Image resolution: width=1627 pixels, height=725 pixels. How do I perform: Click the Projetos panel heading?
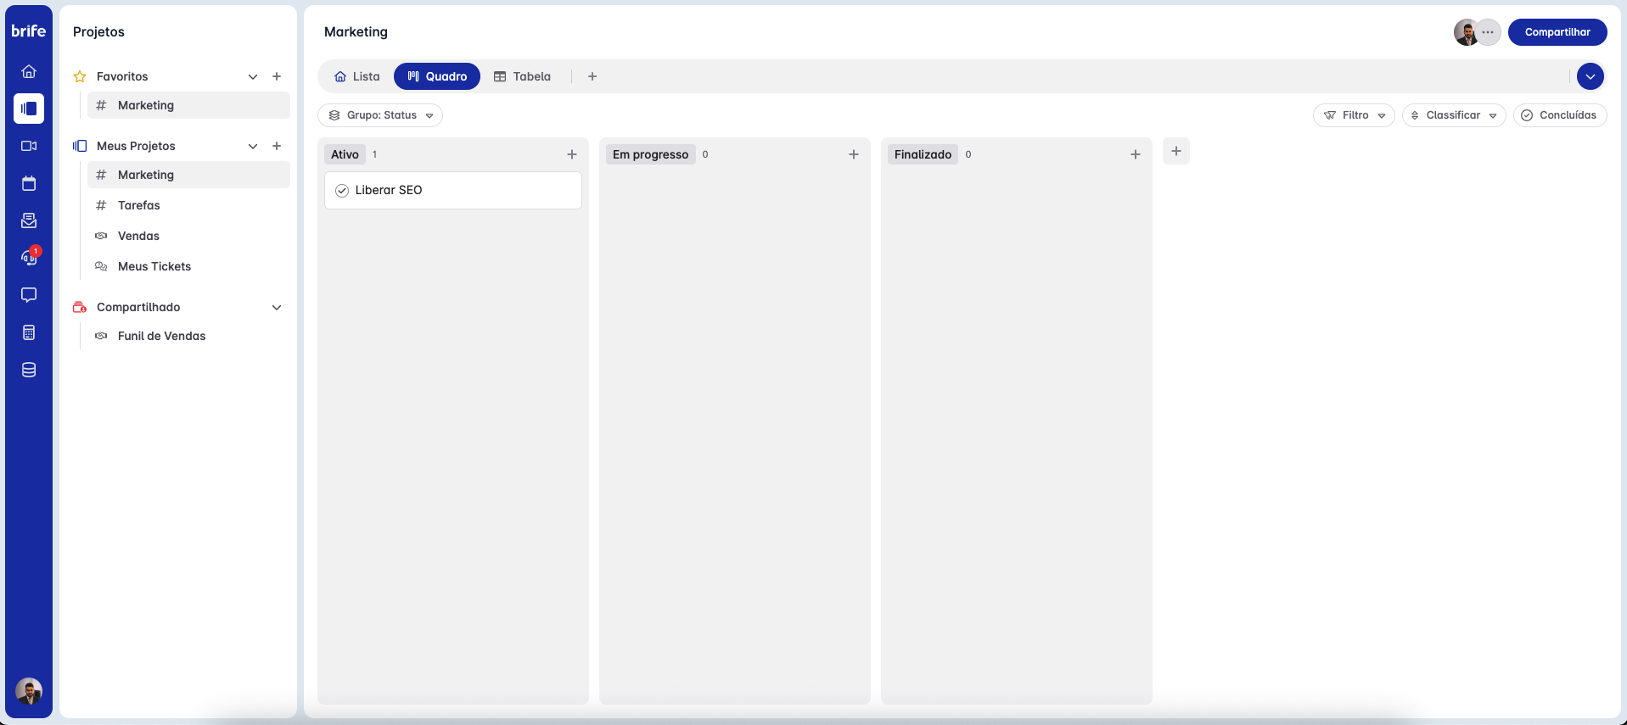click(98, 32)
